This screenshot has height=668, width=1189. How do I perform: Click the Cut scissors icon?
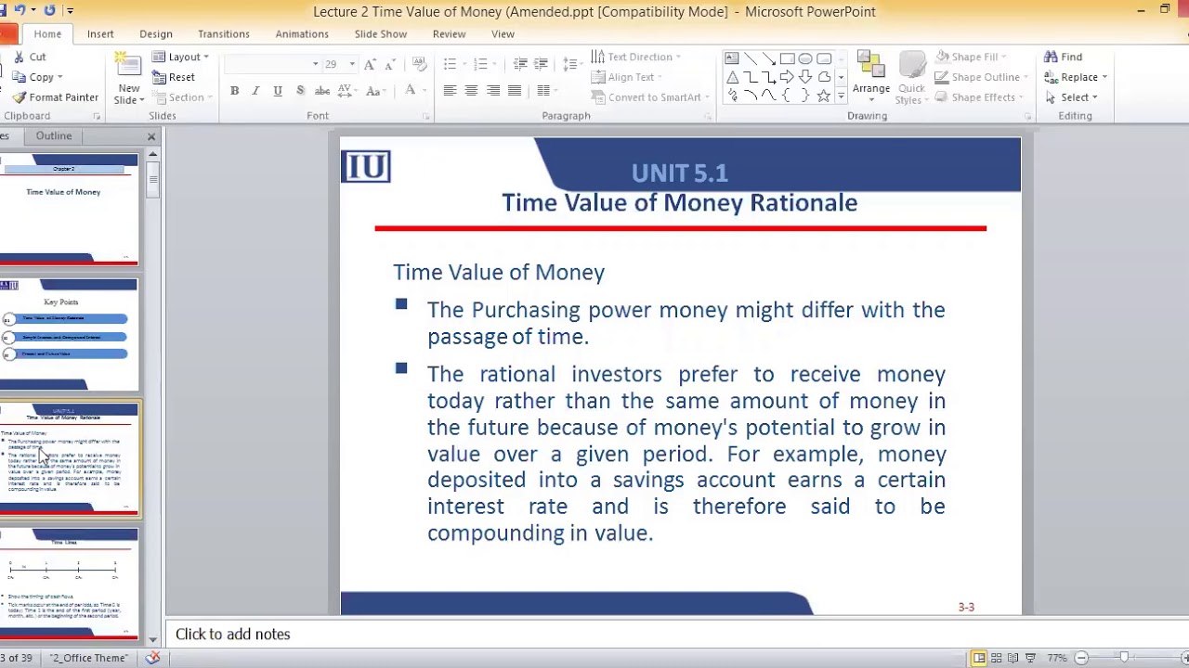19,57
